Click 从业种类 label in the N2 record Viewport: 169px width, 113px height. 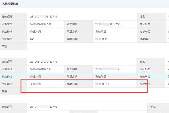point(7,31)
